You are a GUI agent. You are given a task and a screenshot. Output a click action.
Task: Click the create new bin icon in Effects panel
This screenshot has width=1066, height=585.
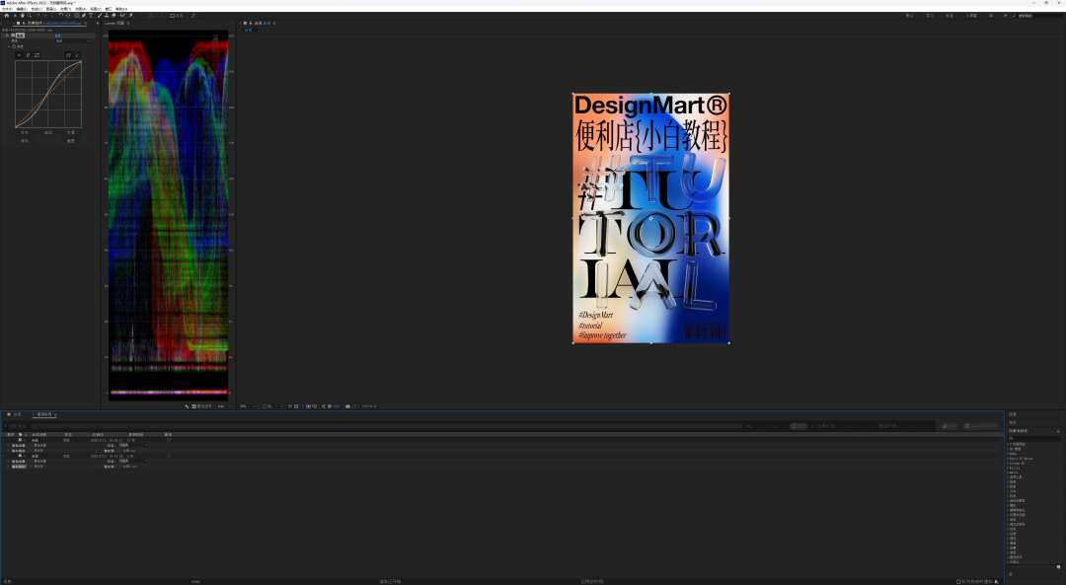click(1058, 566)
